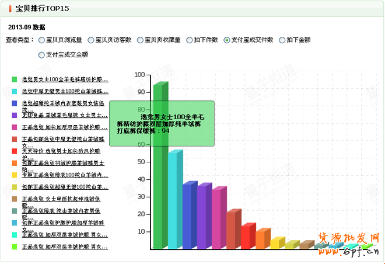
Task: Switch the chart to 拍下件数
Action: point(190,40)
